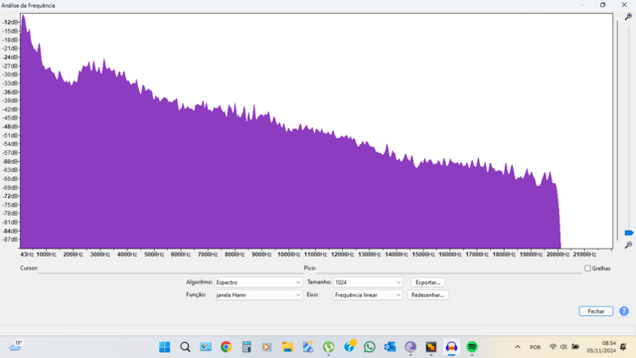Open the Eixo dropdown showing Frequência linear

coord(368,295)
